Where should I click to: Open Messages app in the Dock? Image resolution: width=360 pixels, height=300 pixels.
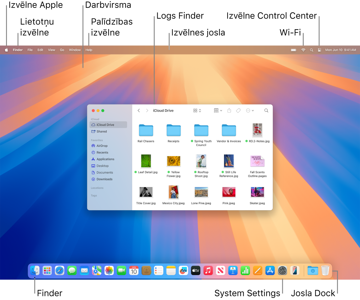[72, 271]
